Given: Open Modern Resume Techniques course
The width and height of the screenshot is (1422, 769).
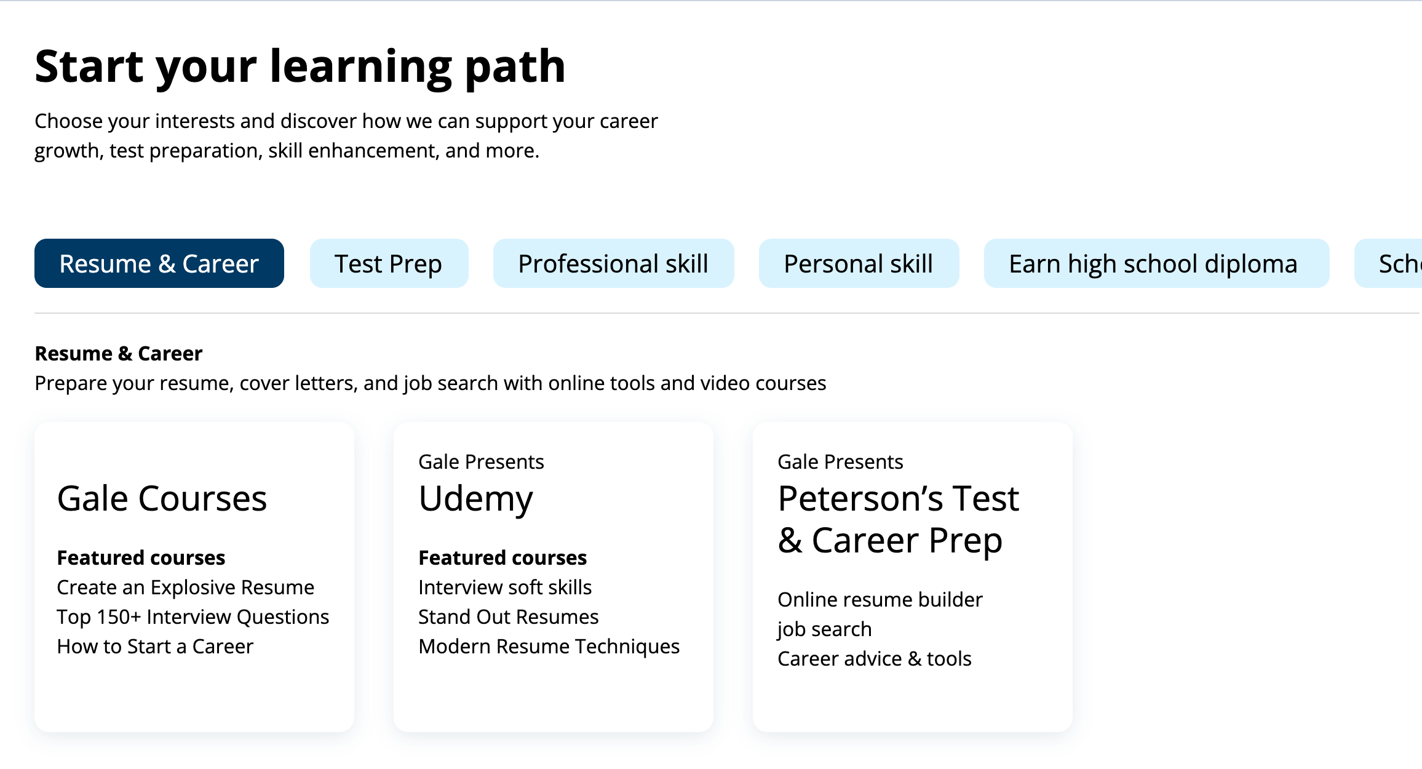Looking at the screenshot, I should coord(549,647).
